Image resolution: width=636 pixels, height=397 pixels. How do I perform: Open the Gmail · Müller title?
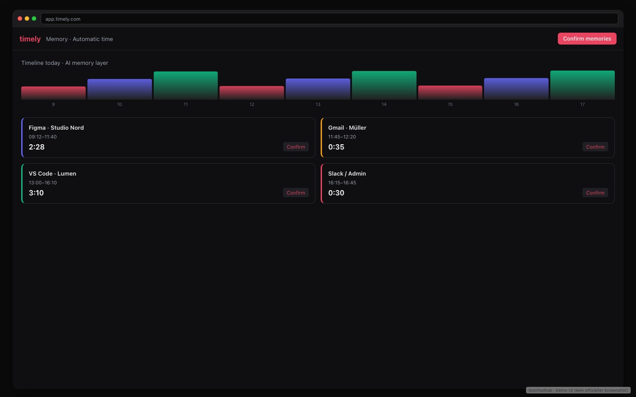[x=347, y=127]
